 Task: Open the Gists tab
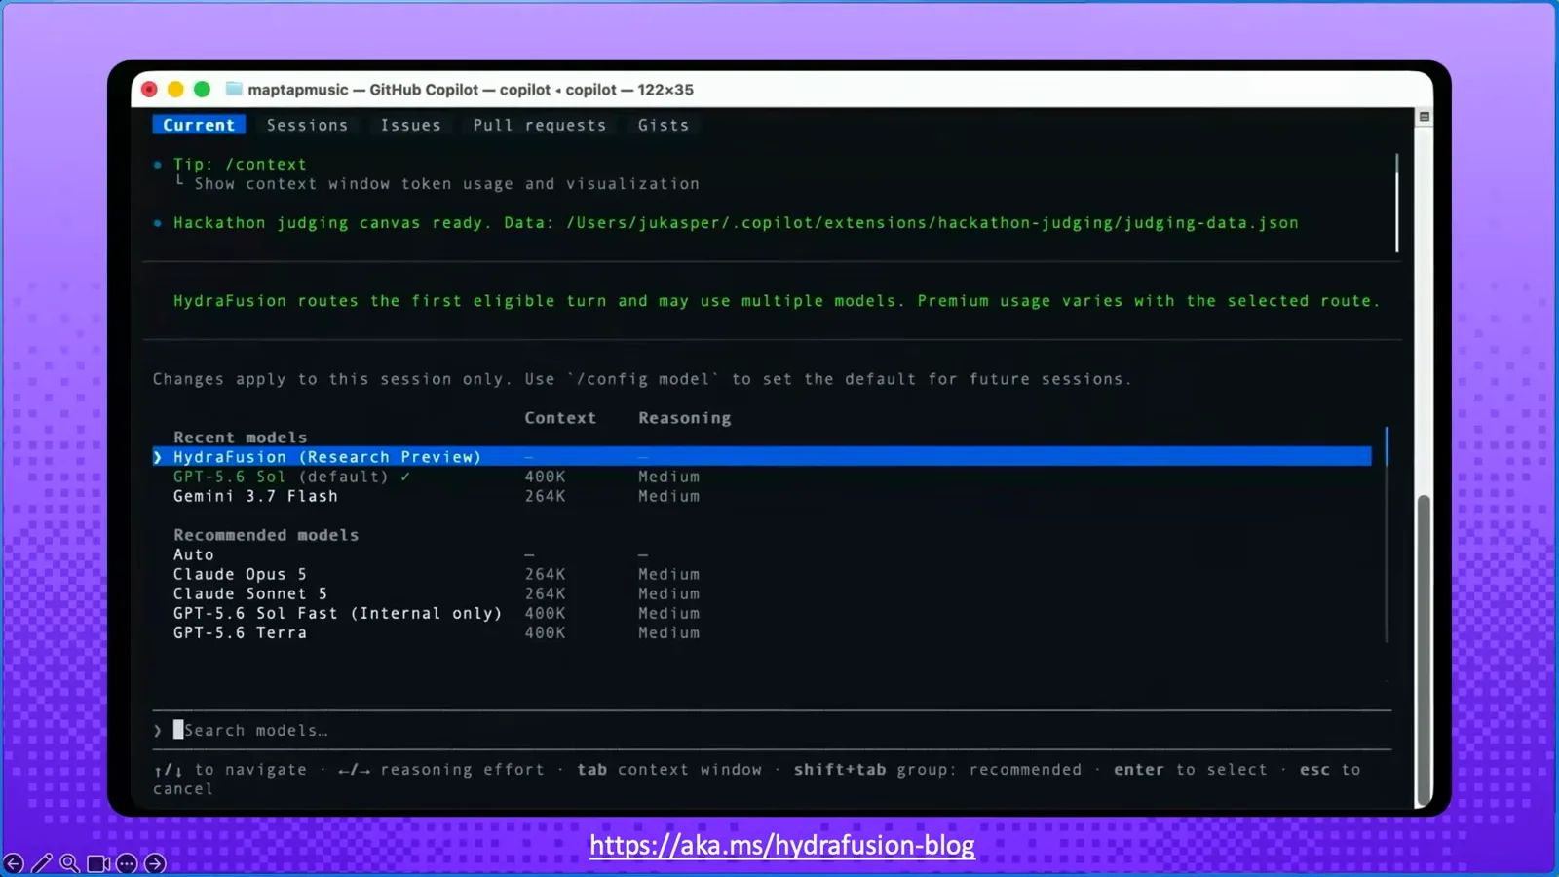click(663, 125)
